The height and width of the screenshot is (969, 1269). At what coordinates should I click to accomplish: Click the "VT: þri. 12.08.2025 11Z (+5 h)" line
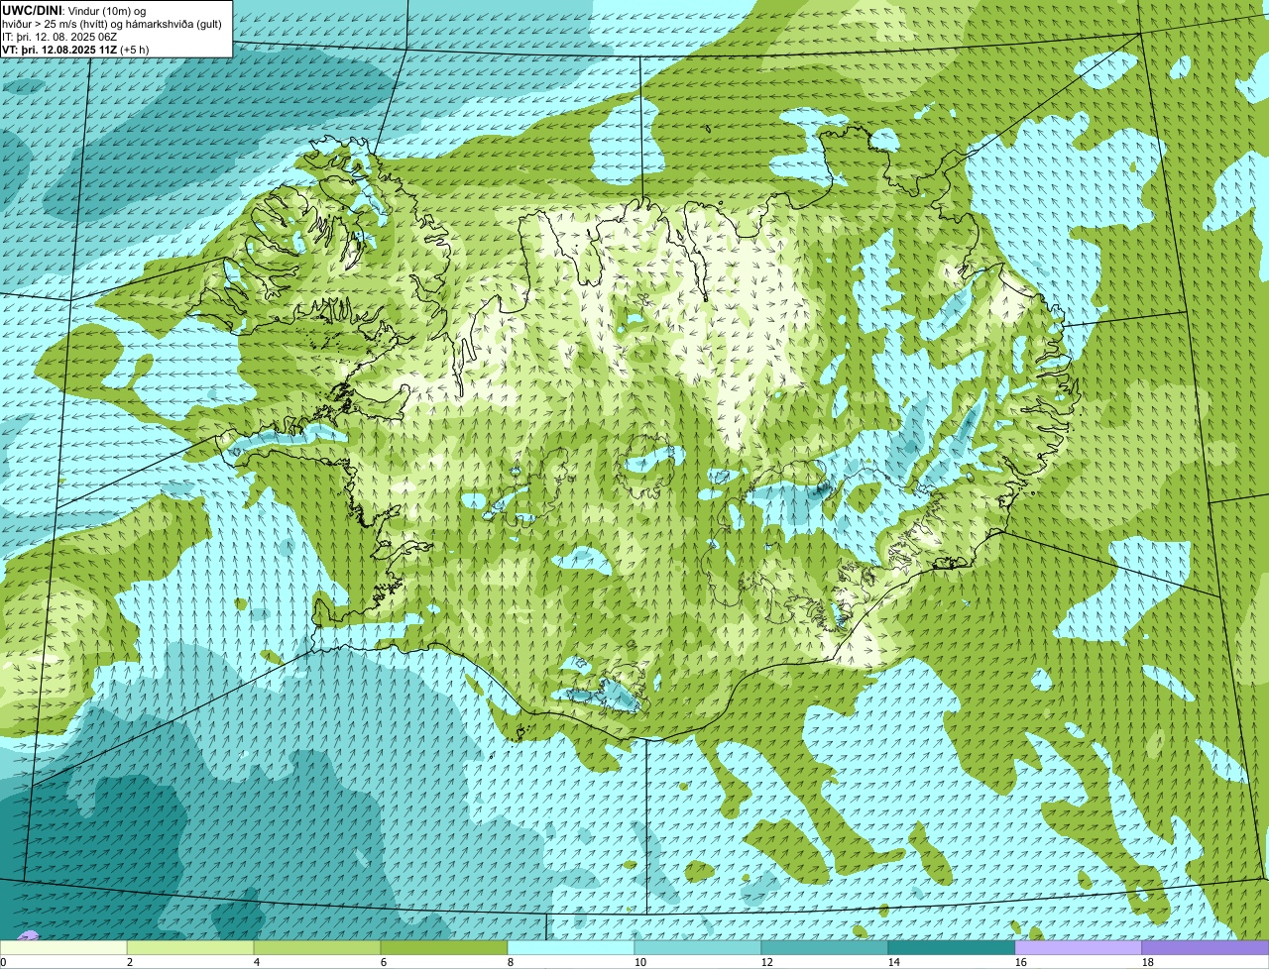[76, 50]
